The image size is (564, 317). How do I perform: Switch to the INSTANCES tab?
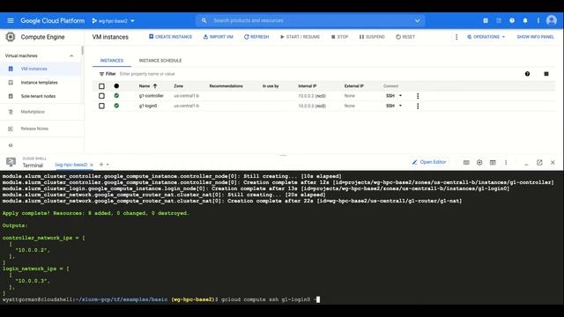pyautogui.click(x=112, y=61)
